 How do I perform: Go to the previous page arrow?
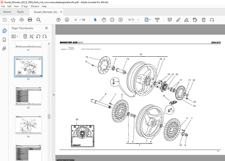58,20
